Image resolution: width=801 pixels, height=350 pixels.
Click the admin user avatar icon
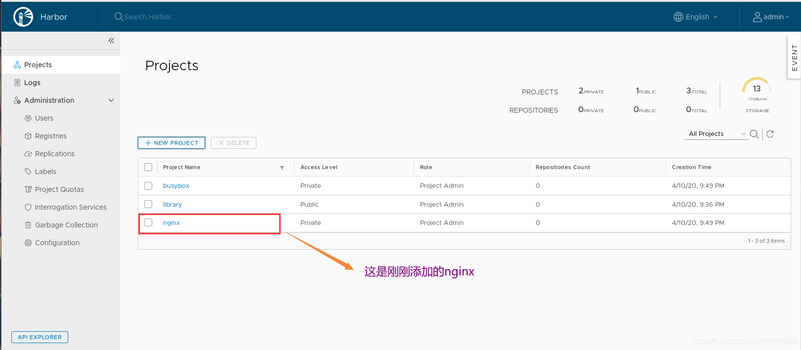pyautogui.click(x=757, y=17)
